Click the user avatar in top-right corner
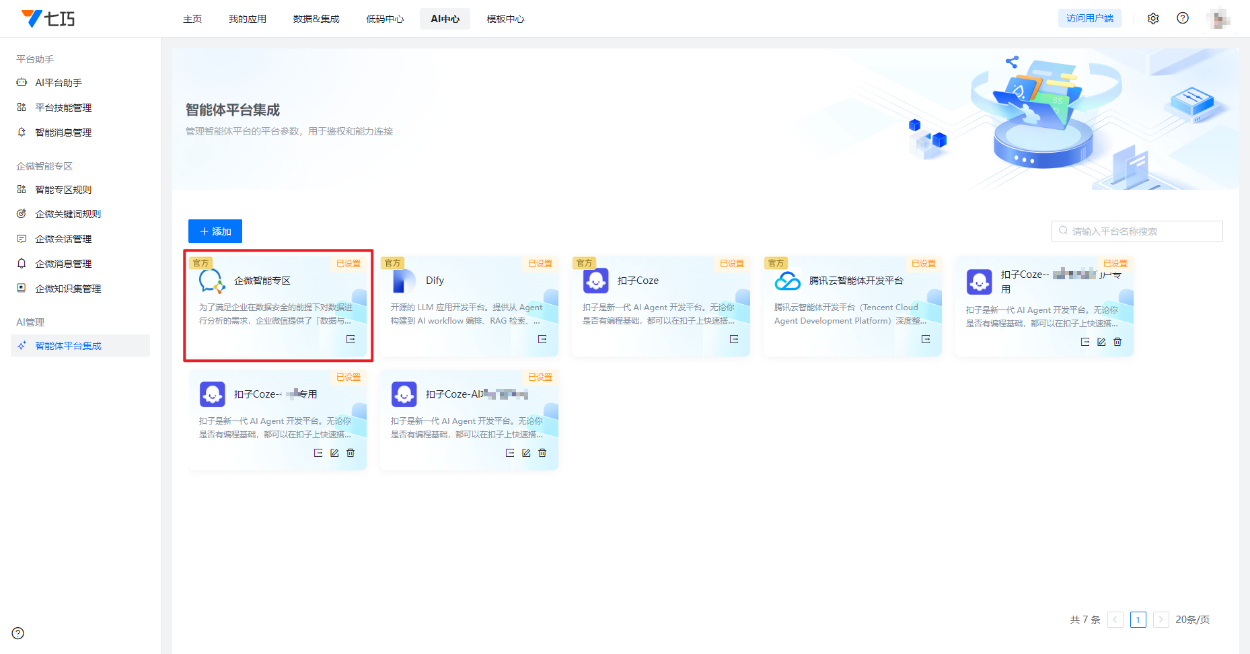Viewport: 1250px width, 654px height. 1218,19
